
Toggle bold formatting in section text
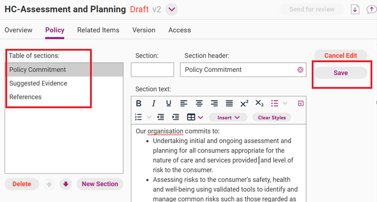[139, 104]
